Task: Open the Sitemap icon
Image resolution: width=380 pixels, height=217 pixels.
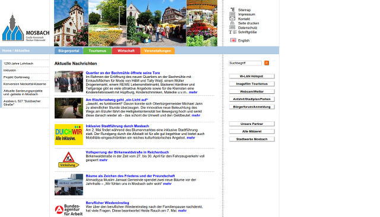Action: 232,10
